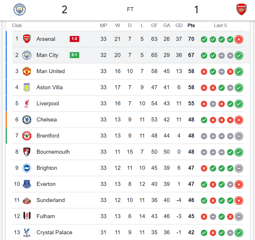Click the Man United club crest
This screenshot has width=255, height=240.
tap(27, 71)
